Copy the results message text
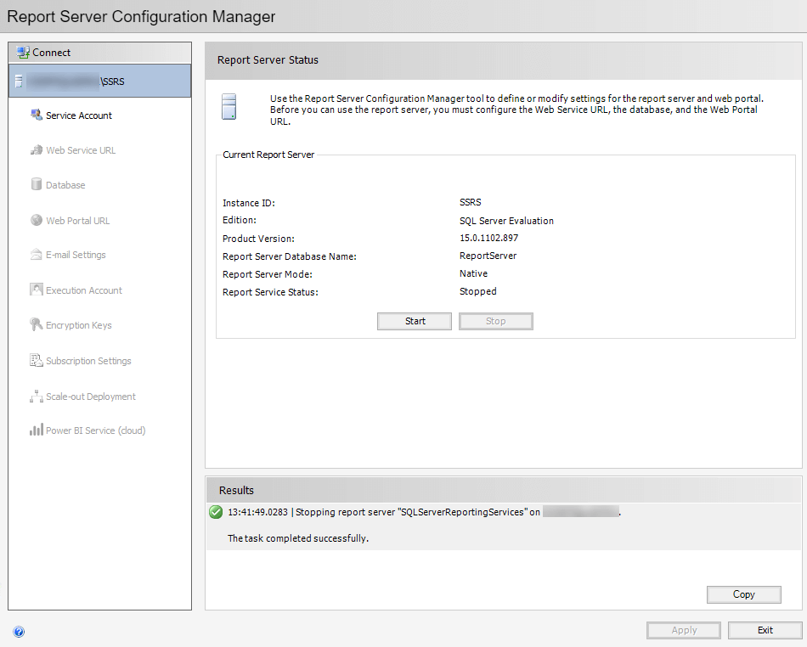This screenshot has width=807, height=647. (743, 594)
